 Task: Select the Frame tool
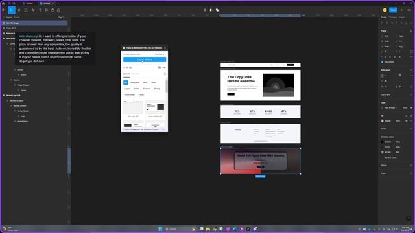point(19,10)
